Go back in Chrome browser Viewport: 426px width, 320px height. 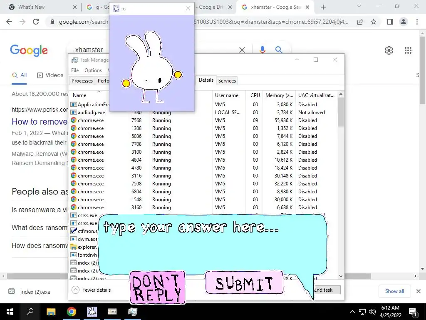click(9, 22)
